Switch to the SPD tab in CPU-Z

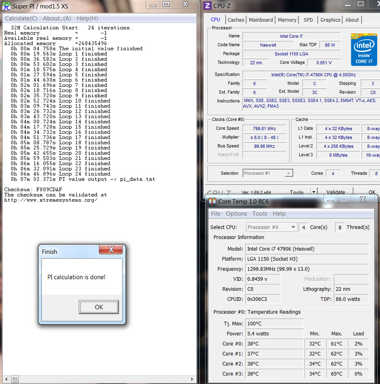[308, 20]
